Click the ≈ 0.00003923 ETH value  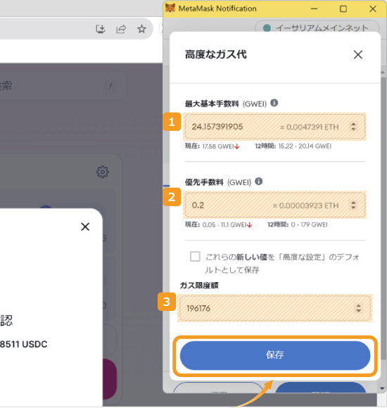(305, 205)
